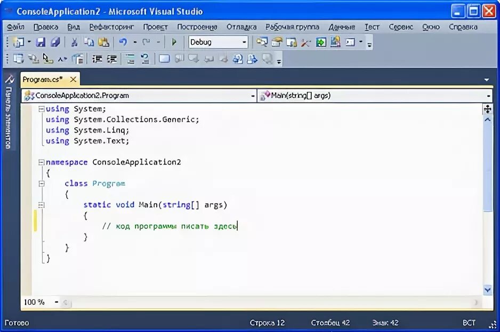Click the horizontal scrollbar left arrow
500x332 pixels.
pos(66,302)
